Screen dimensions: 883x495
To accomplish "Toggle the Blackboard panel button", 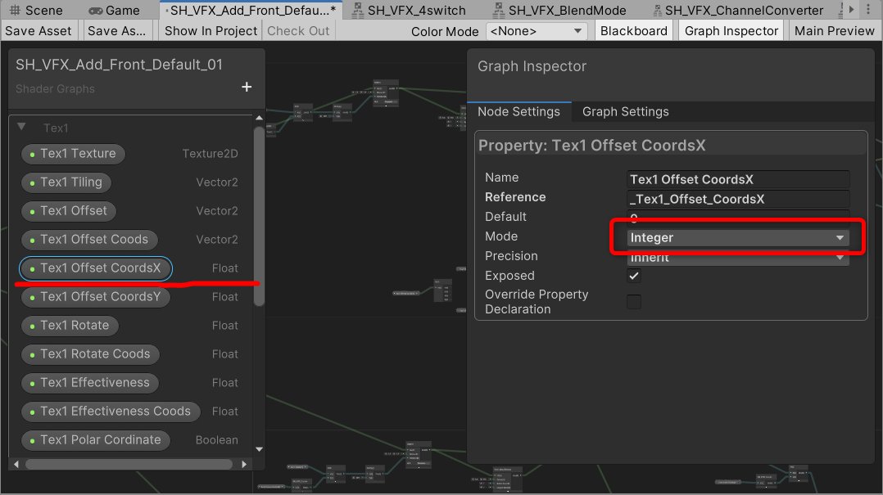I will [633, 31].
